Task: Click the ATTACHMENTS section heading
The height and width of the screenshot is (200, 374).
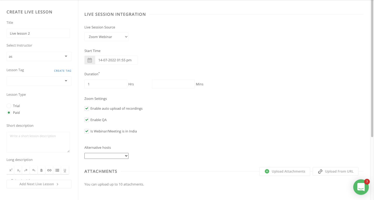Action: click(101, 171)
